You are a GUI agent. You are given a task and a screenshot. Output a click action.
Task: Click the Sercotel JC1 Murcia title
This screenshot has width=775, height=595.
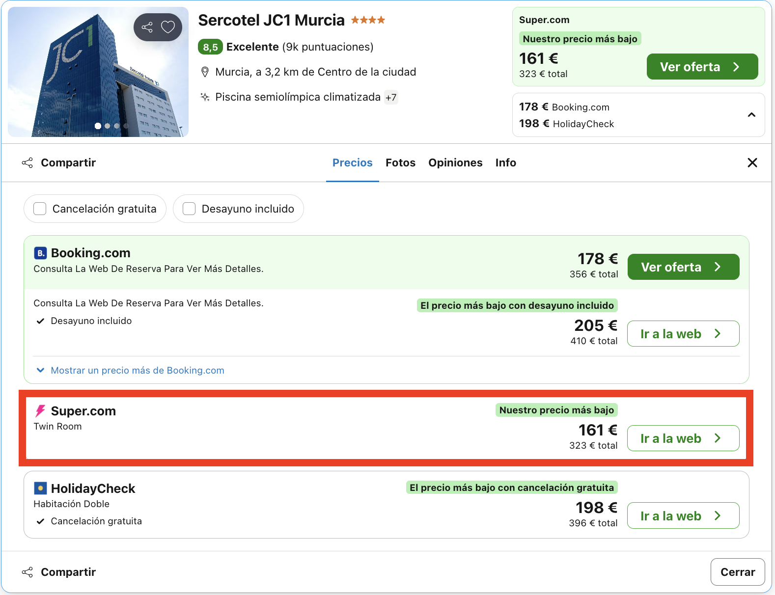271,20
